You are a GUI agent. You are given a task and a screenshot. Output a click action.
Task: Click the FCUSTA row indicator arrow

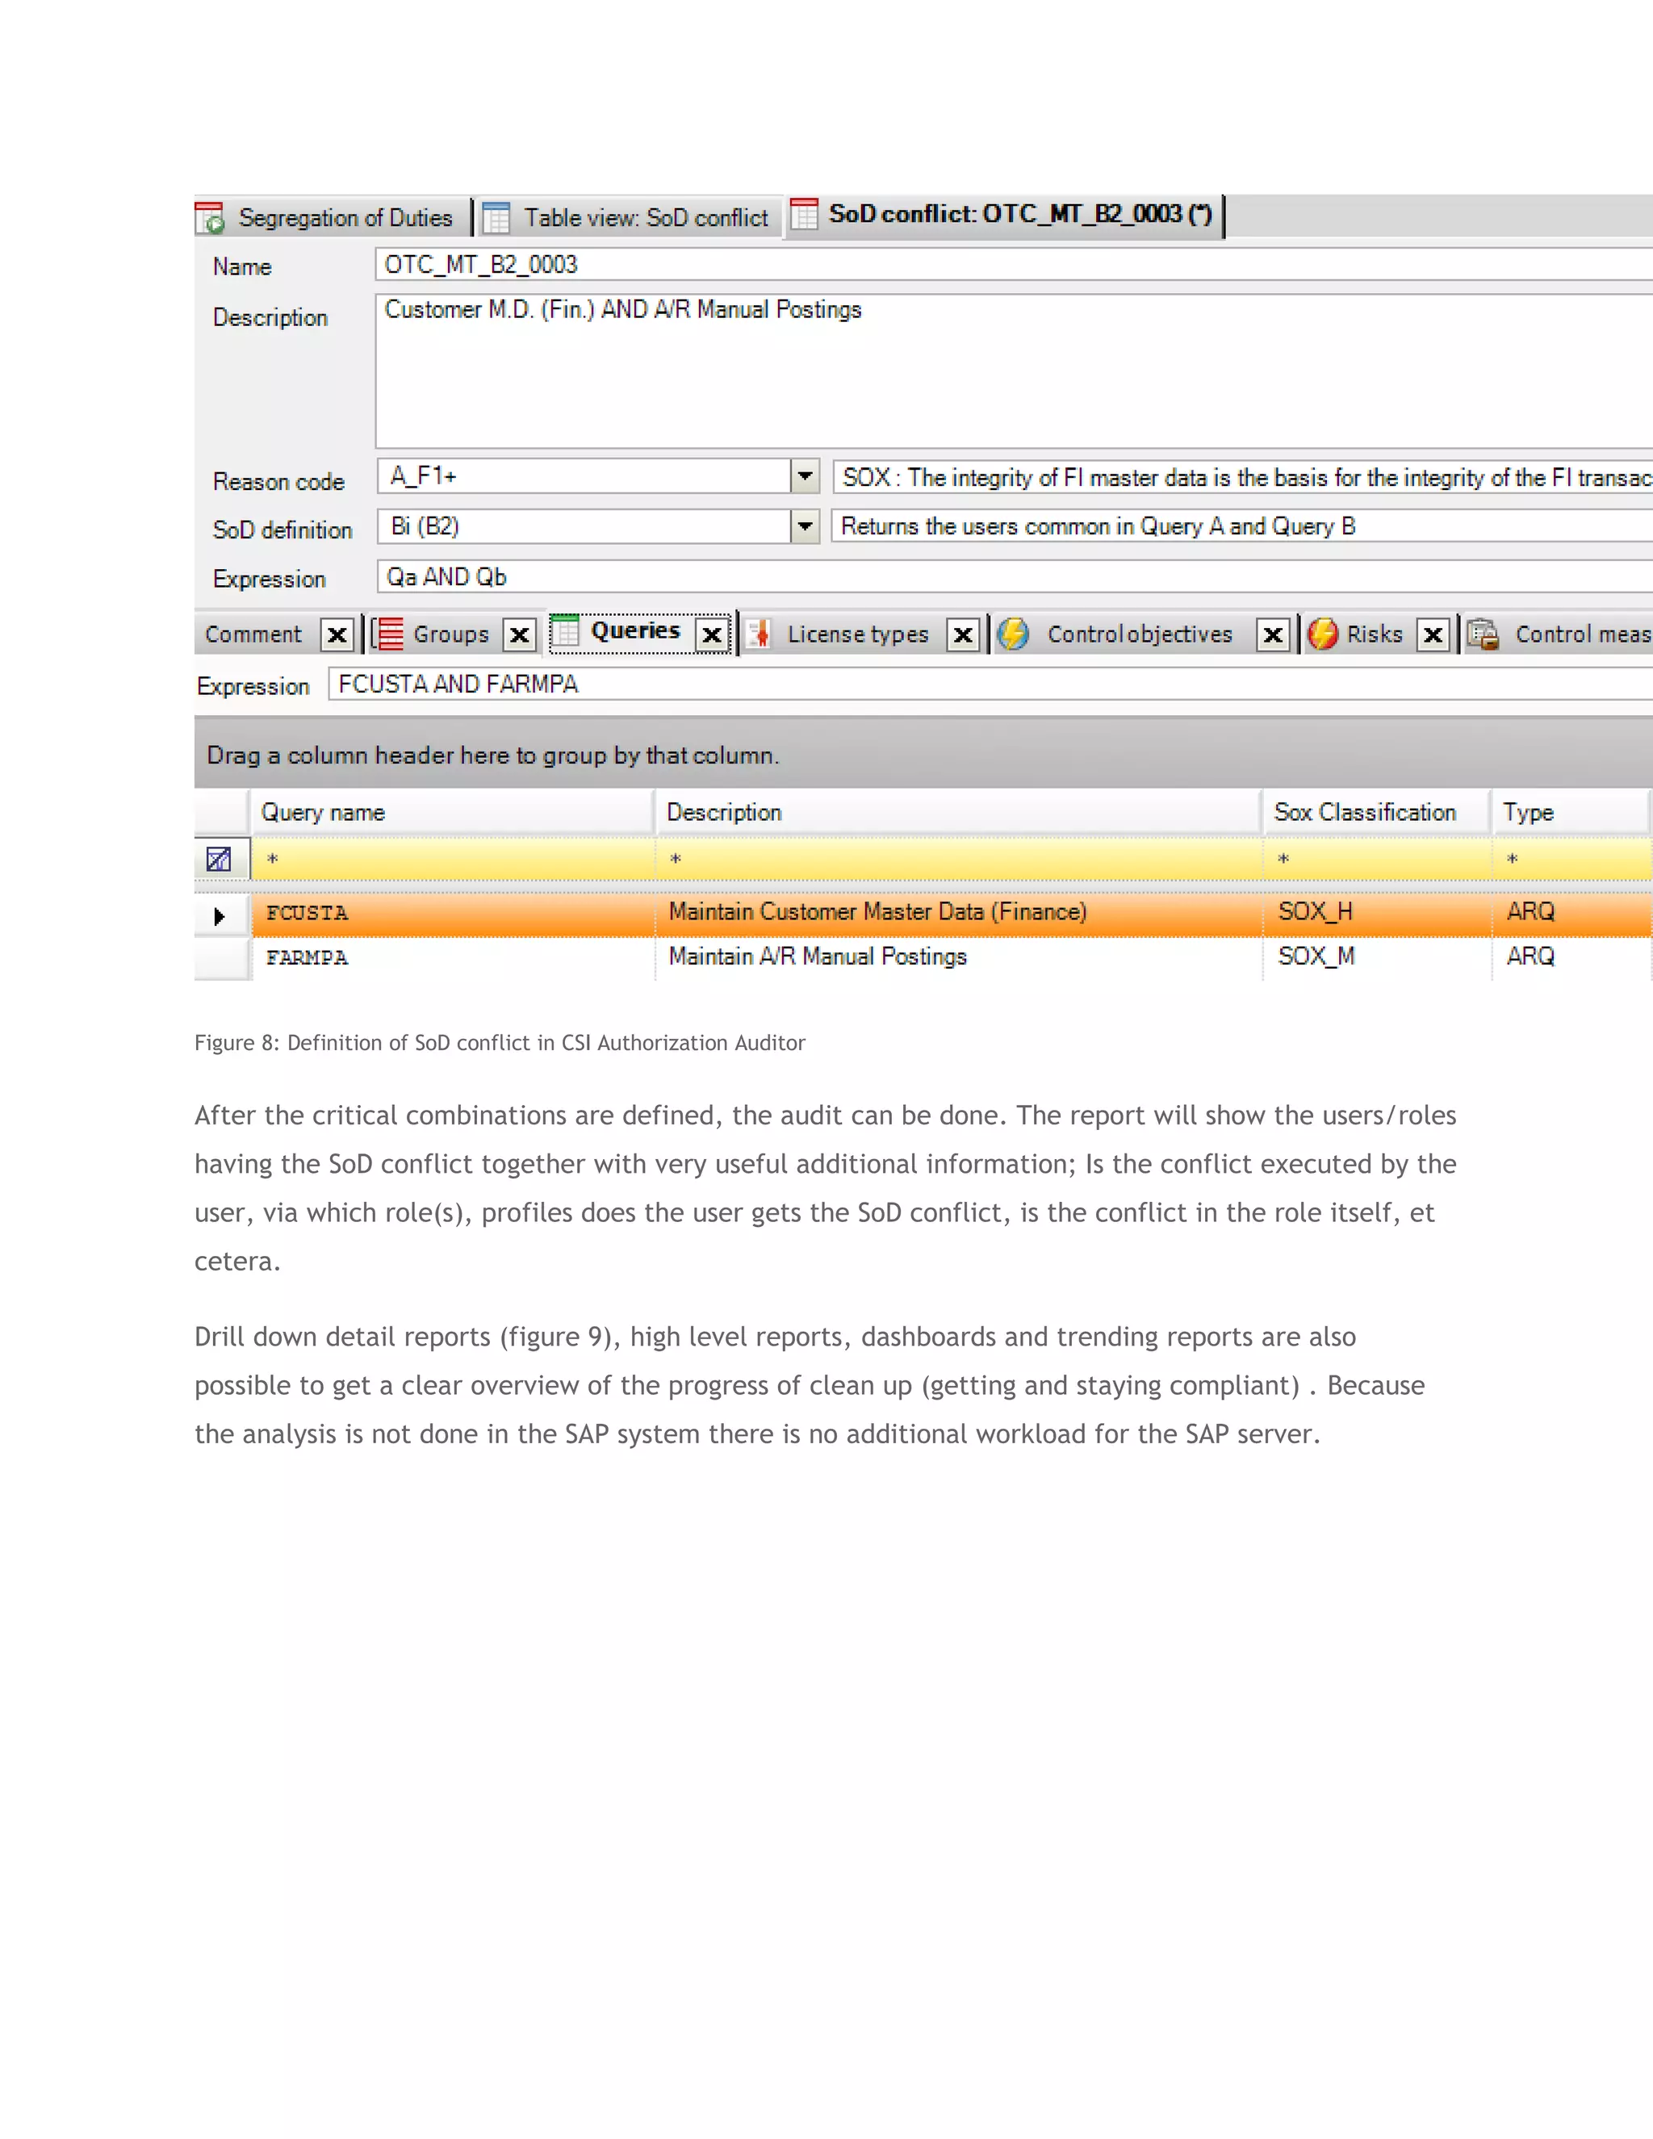pyautogui.click(x=220, y=917)
